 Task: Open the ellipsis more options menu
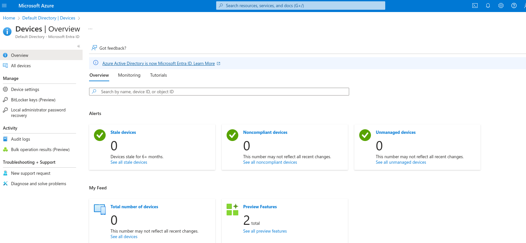click(90, 29)
